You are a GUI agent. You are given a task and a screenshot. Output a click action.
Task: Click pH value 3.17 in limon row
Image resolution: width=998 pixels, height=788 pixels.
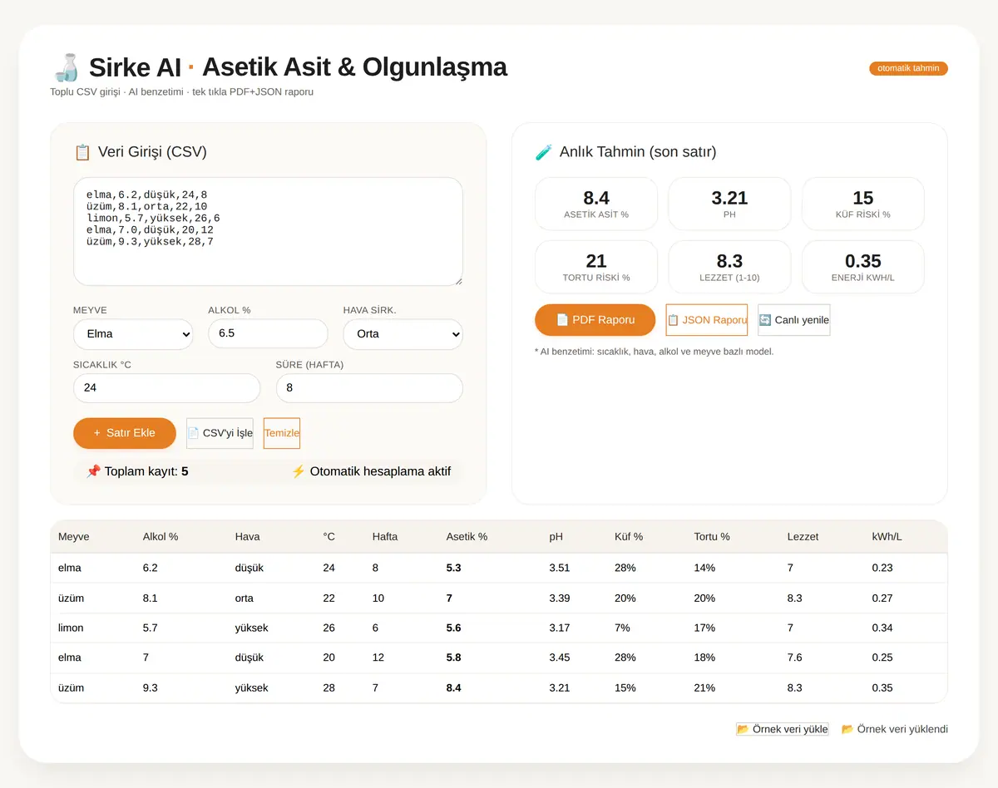click(560, 628)
